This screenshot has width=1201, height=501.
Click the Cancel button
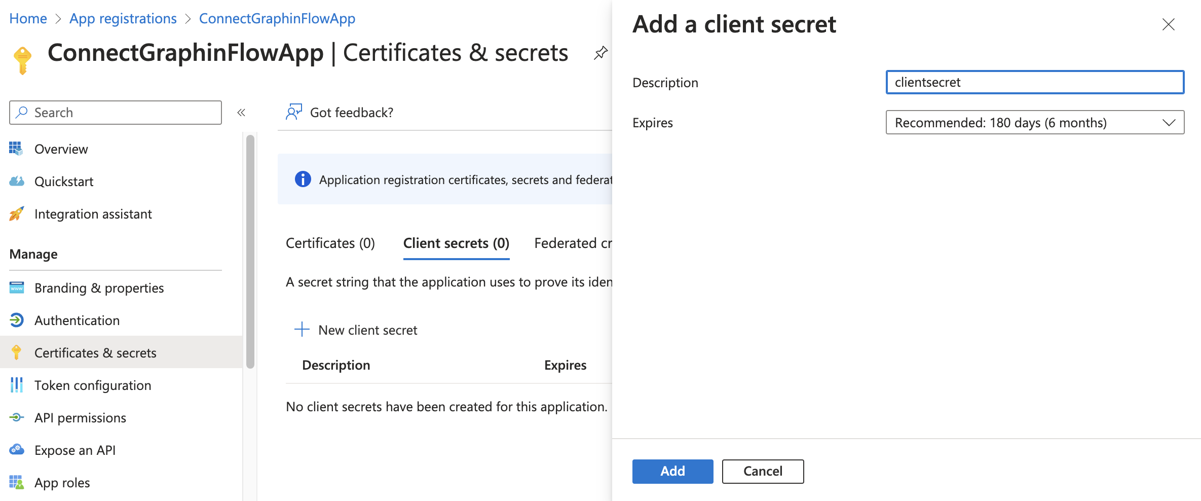click(x=763, y=472)
